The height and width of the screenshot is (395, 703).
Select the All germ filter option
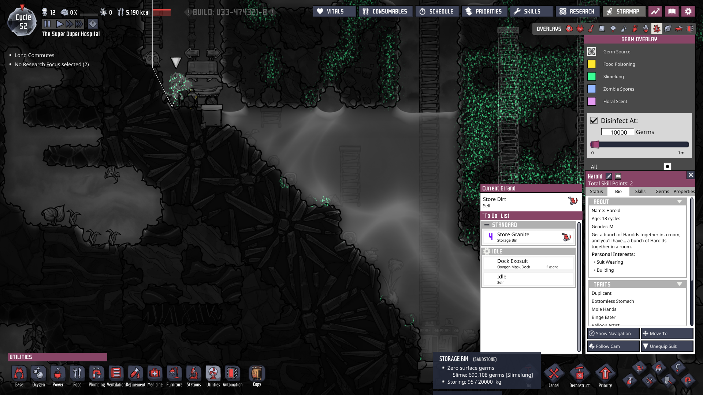coord(667,166)
